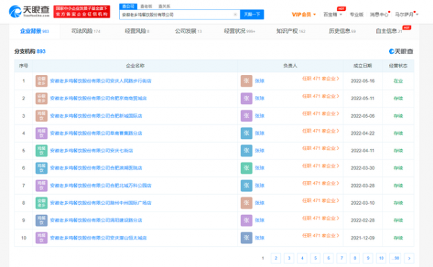This screenshot has width=433, height=267.
Task: Click the 天眼一下 search button
Action: coord(252,14)
